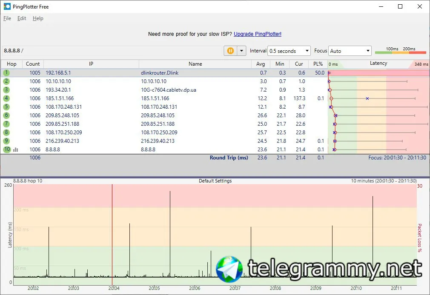Click the blue X marker in hop 4 latency graph
This screenshot has width=430, height=295.
(x=367, y=98)
